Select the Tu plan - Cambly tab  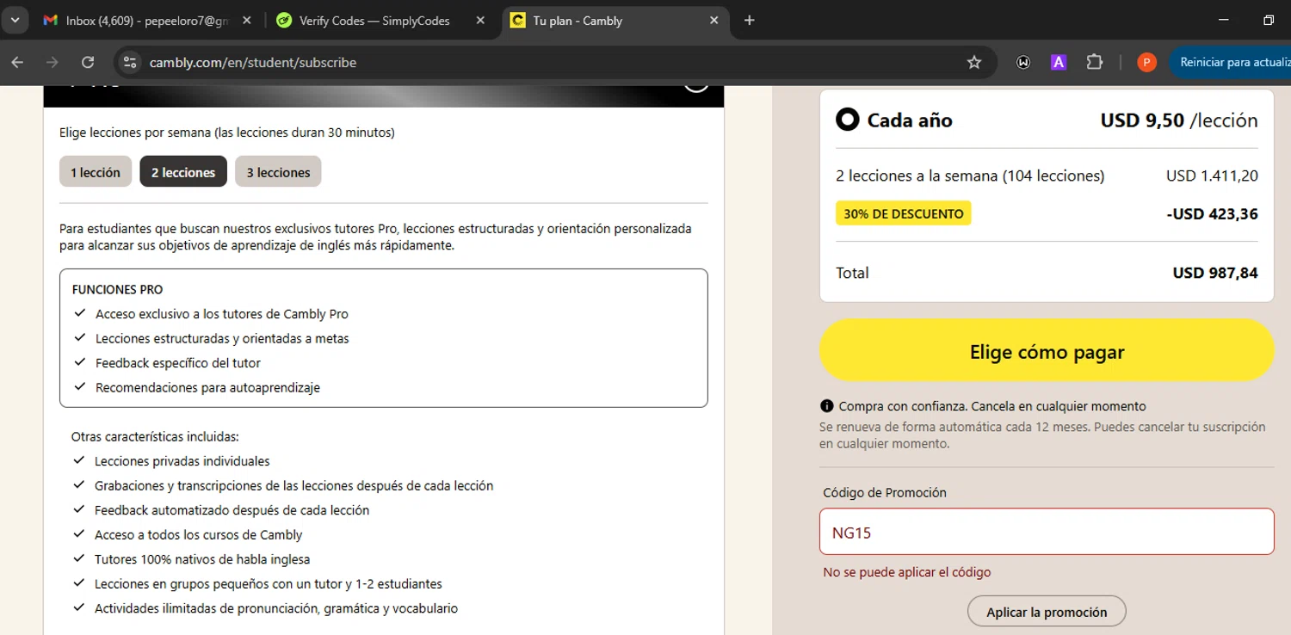click(614, 21)
